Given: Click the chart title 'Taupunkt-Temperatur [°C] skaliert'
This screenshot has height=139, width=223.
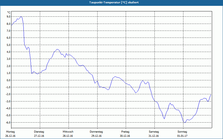Looking at the screenshot, I should [x=114, y=3].
